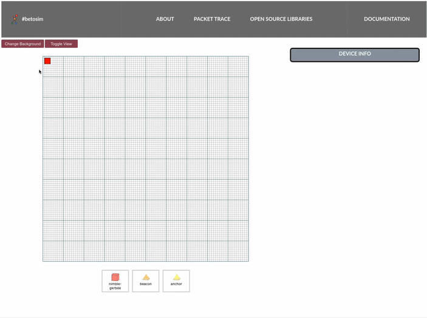Click the Device Info panel header
427x318 pixels.
click(355, 55)
